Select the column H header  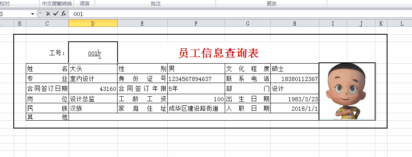coord(294,24)
